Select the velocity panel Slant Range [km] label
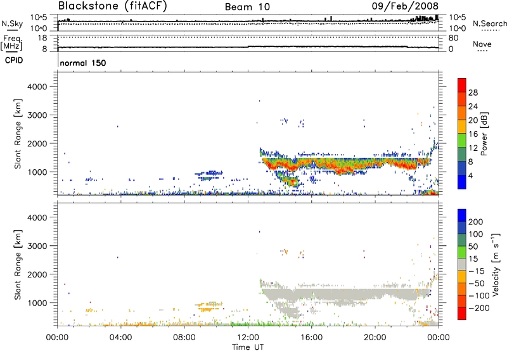Viewport: 507px width, 351px height. [x=18, y=265]
